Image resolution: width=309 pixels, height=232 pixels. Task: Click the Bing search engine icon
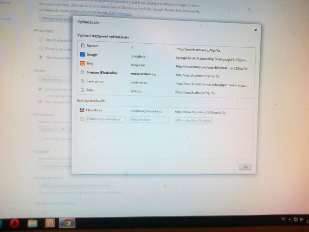pos(83,63)
